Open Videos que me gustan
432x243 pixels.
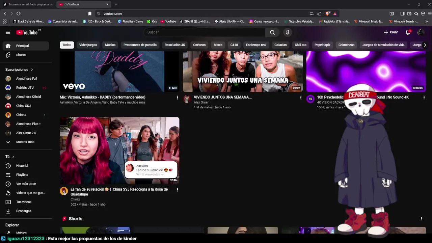point(26,193)
